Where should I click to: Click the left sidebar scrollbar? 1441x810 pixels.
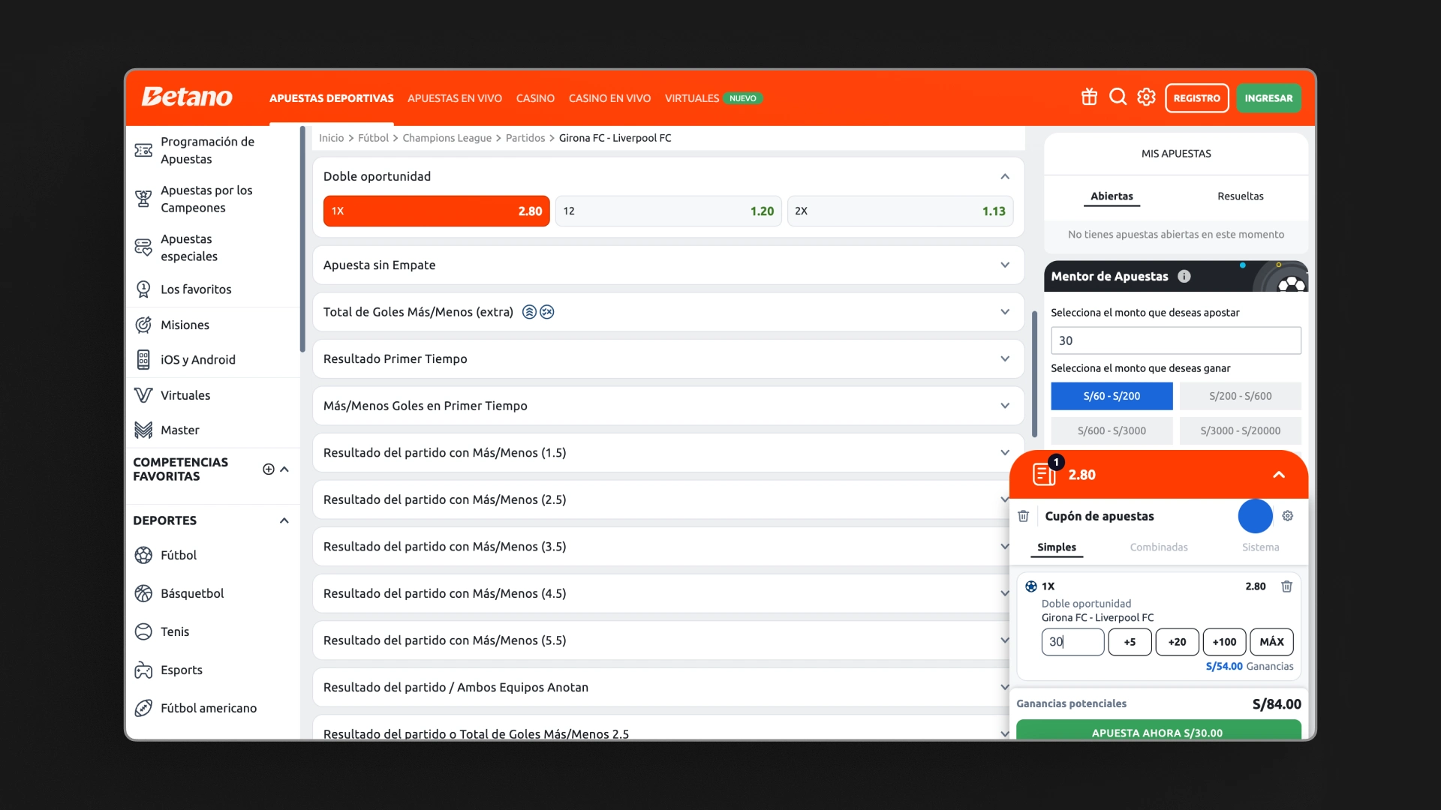[x=302, y=240]
